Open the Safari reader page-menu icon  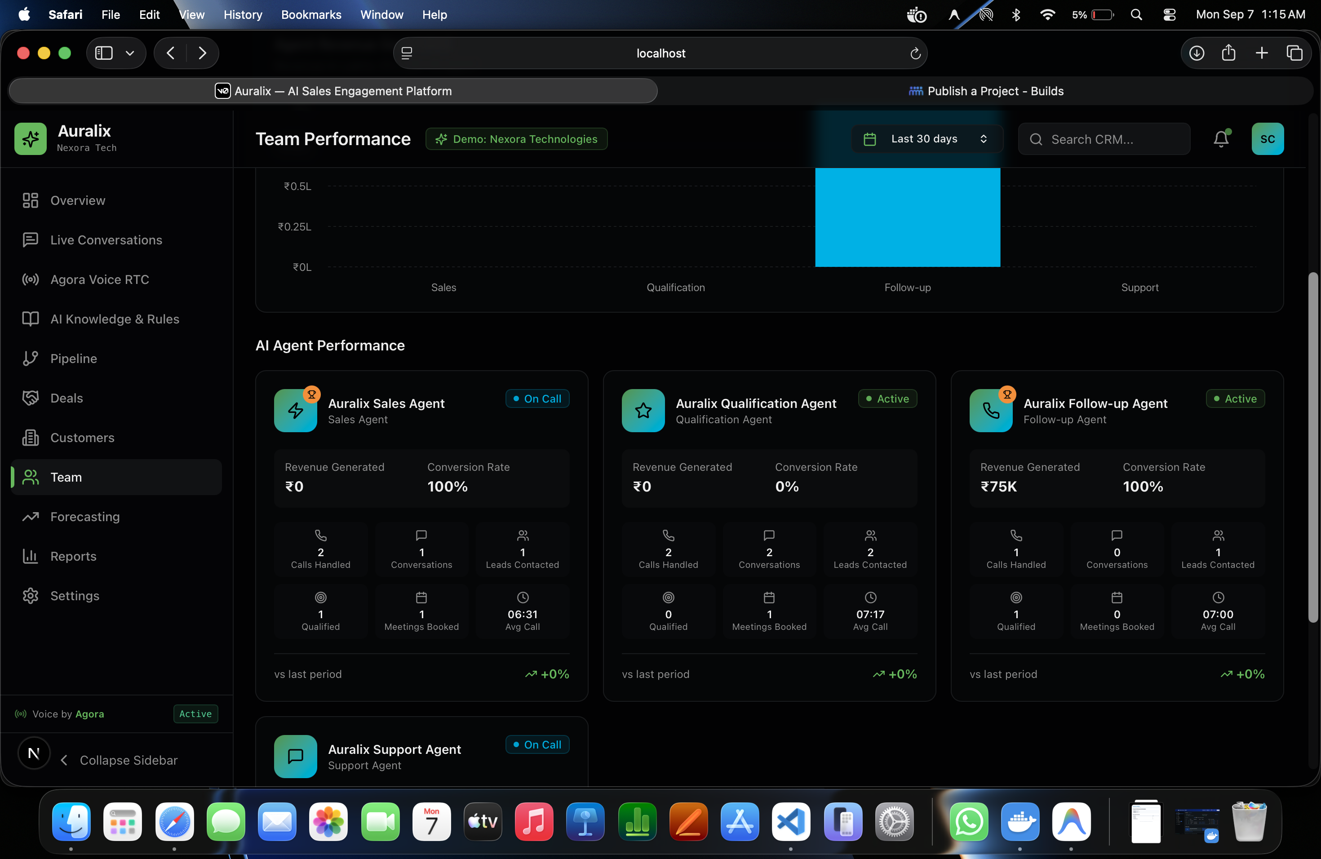point(407,53)
